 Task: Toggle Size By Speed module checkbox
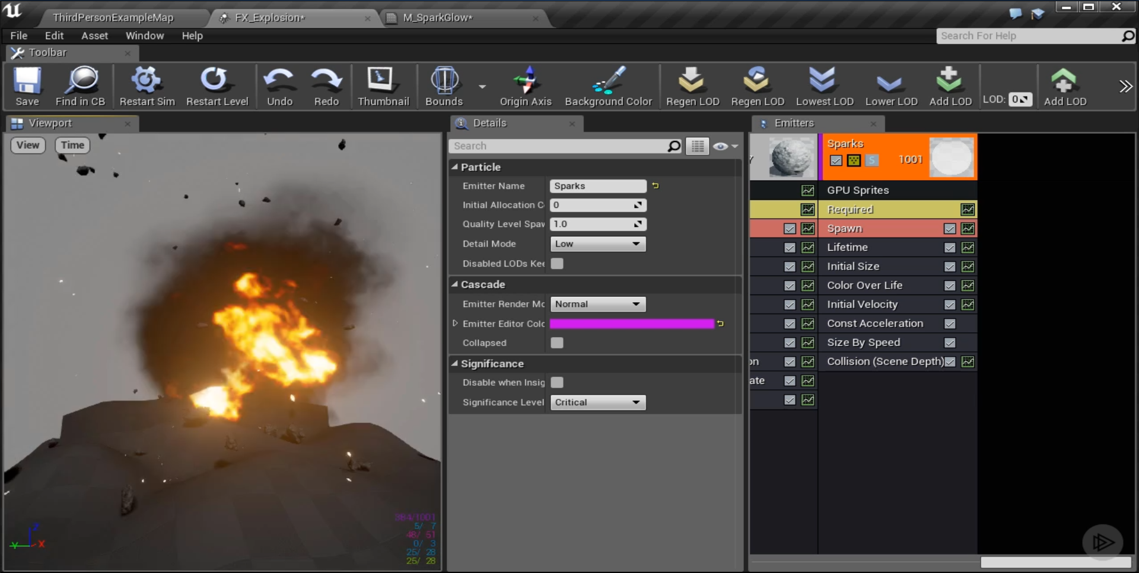click(x=950, y=342)
